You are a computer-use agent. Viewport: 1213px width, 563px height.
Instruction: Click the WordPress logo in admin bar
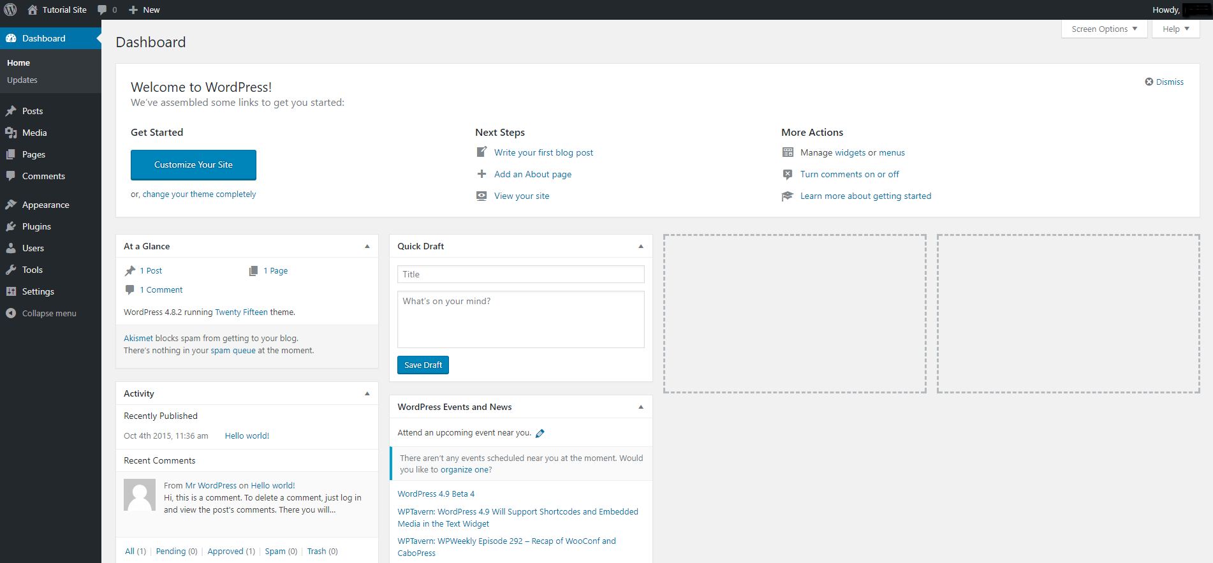point(10,10)
